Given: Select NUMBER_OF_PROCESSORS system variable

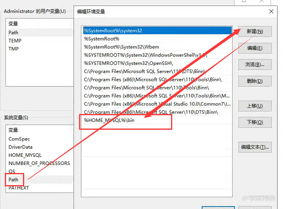Looking at the screenshot, I should pyautogui.click(x=39, y=163).
